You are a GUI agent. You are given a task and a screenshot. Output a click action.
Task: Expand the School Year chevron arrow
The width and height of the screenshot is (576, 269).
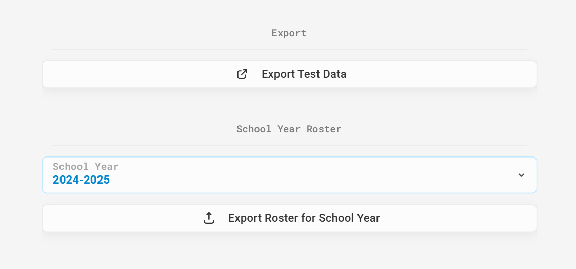tap(521, 175)
